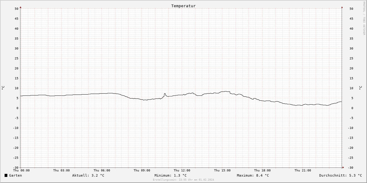Click the 'Thu 21:00' time axis label
The image size is (367, 183).
click(x=303, y=170)
